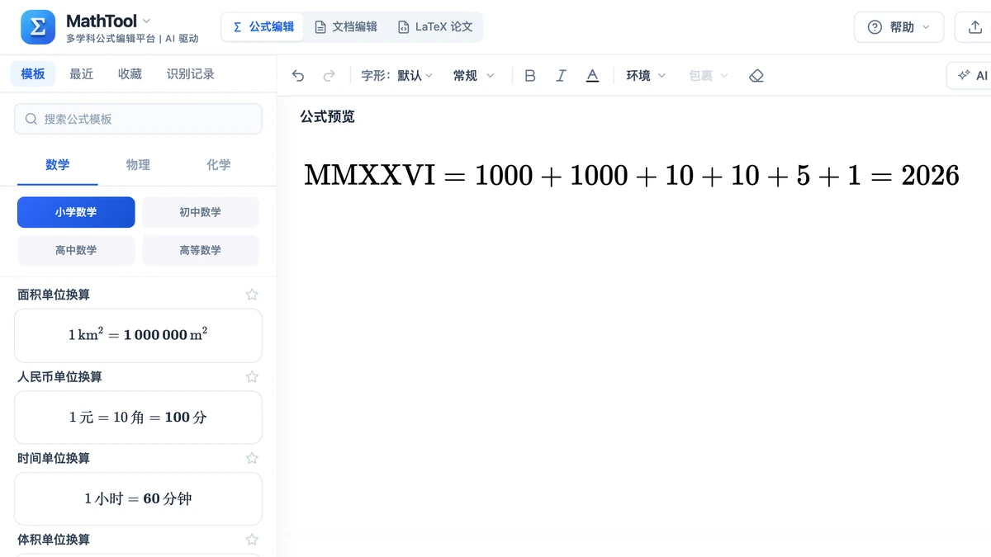Click the undo arrow icon
Viewport: 991px width, 557px height.
click(298, 76)
